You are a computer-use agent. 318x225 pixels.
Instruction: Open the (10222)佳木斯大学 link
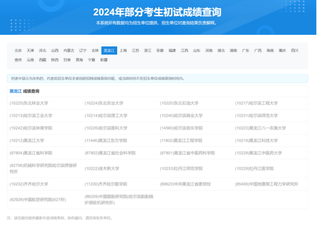point(102,168)
